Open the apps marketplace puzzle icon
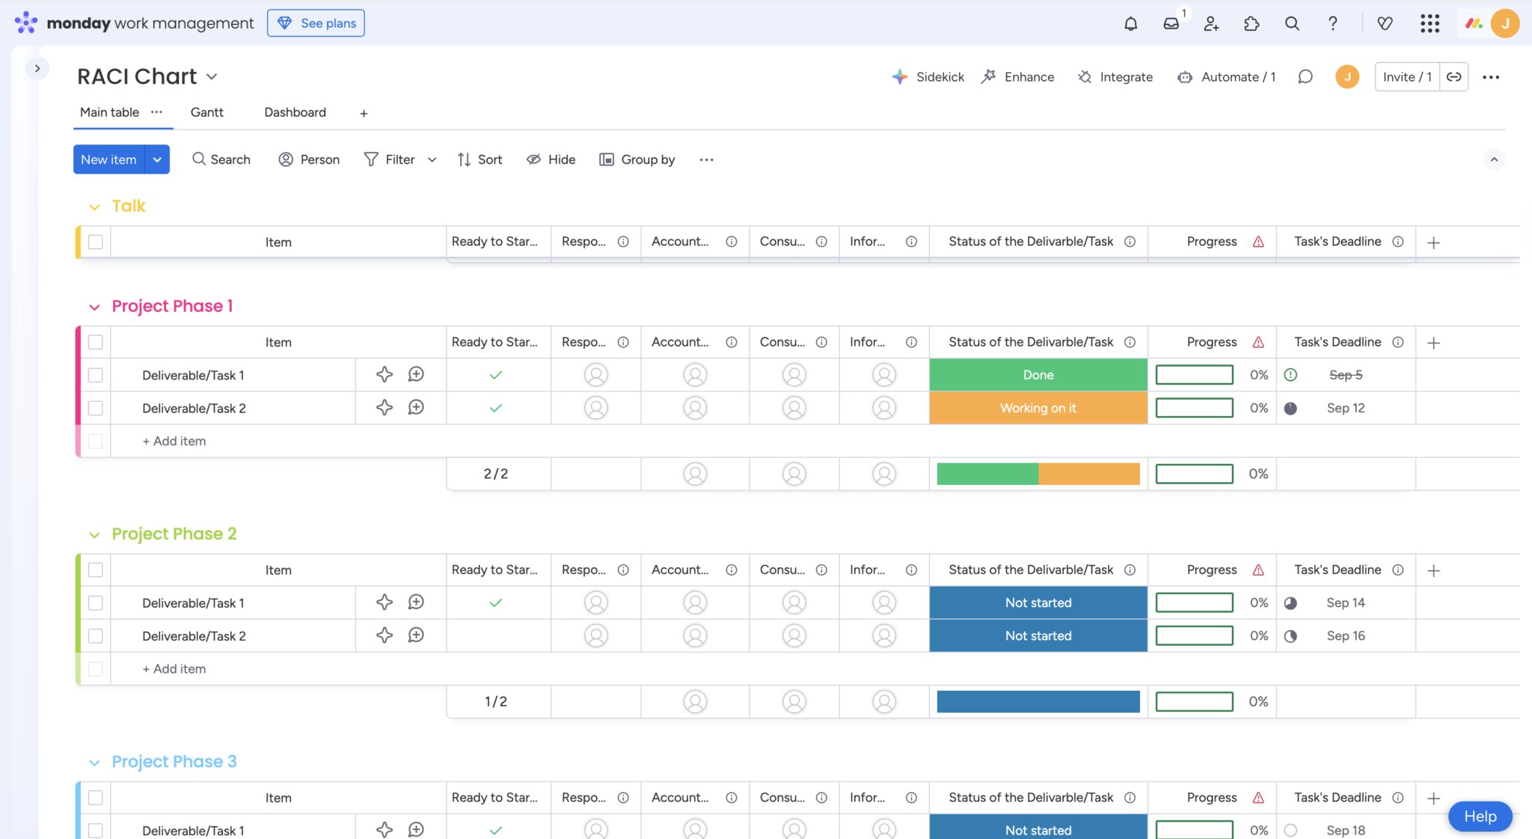Screen dimensions: 1532x839 click(x=1251, y=23)
